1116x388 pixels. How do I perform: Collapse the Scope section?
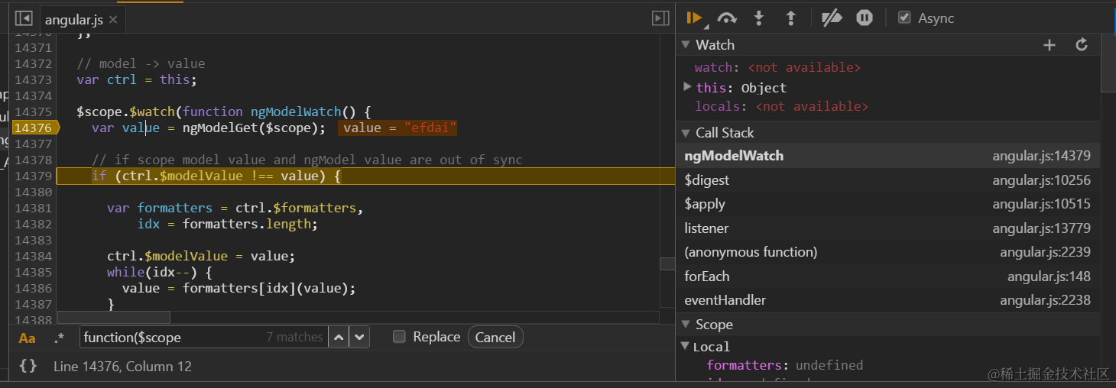(x=685, y=325)
